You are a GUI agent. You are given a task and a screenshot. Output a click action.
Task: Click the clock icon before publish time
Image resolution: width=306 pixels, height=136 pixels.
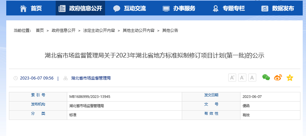15,78
